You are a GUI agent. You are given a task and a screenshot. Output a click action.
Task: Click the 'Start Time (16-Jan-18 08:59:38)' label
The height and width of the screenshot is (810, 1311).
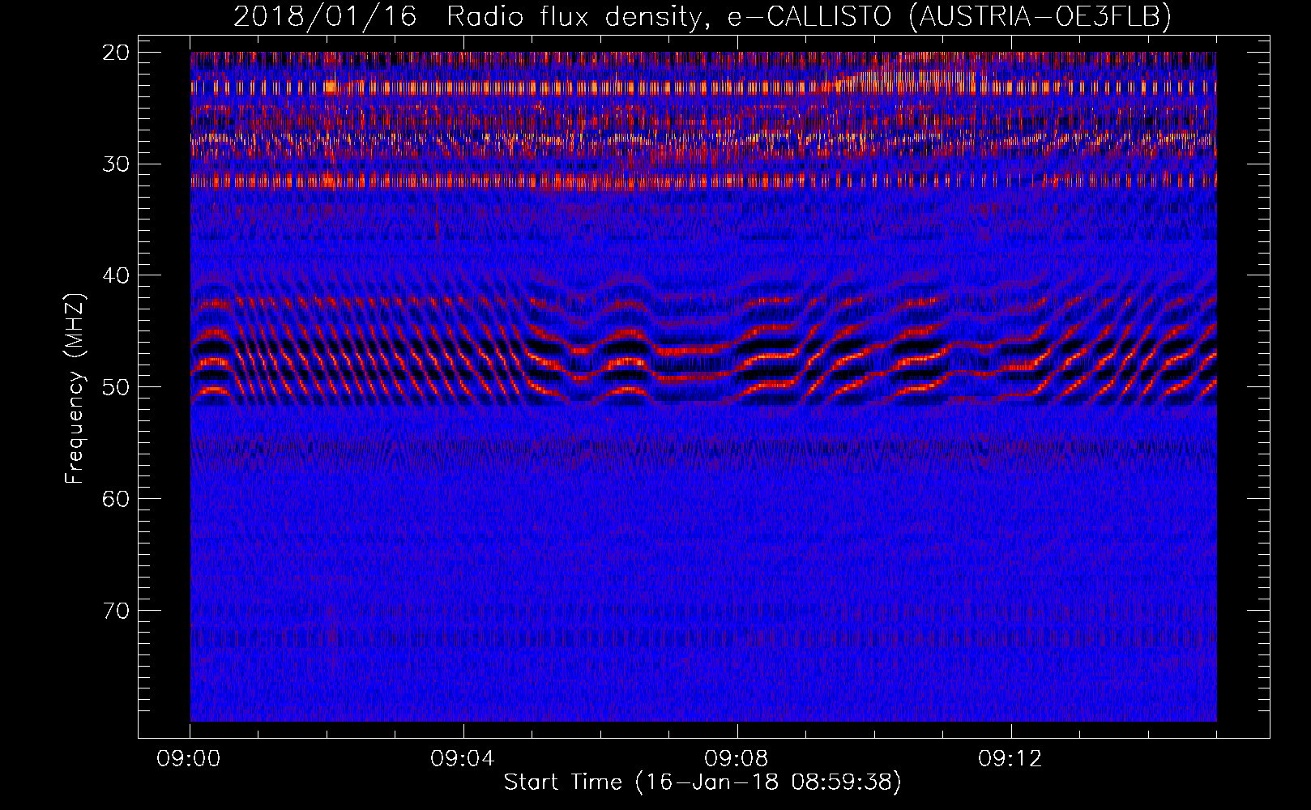(x=702, y=782)
